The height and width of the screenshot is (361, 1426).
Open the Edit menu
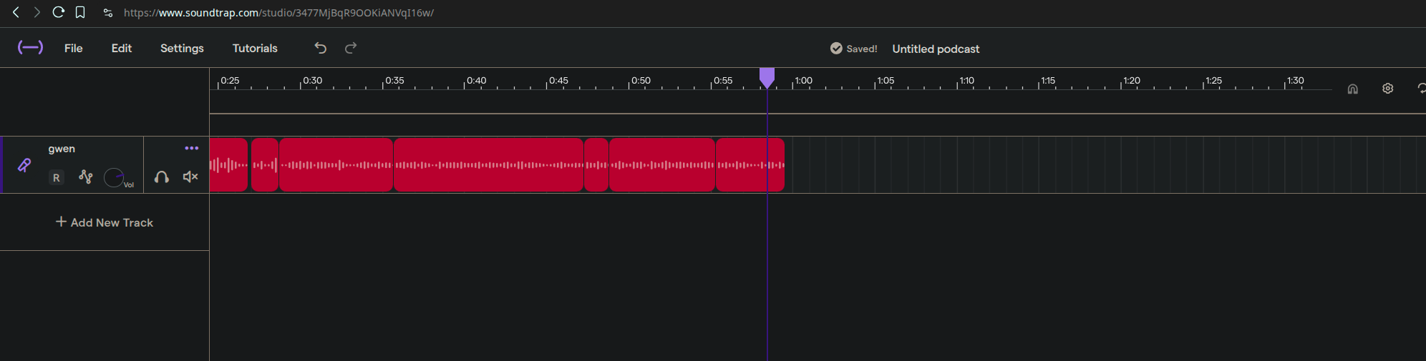pos(122,49)
